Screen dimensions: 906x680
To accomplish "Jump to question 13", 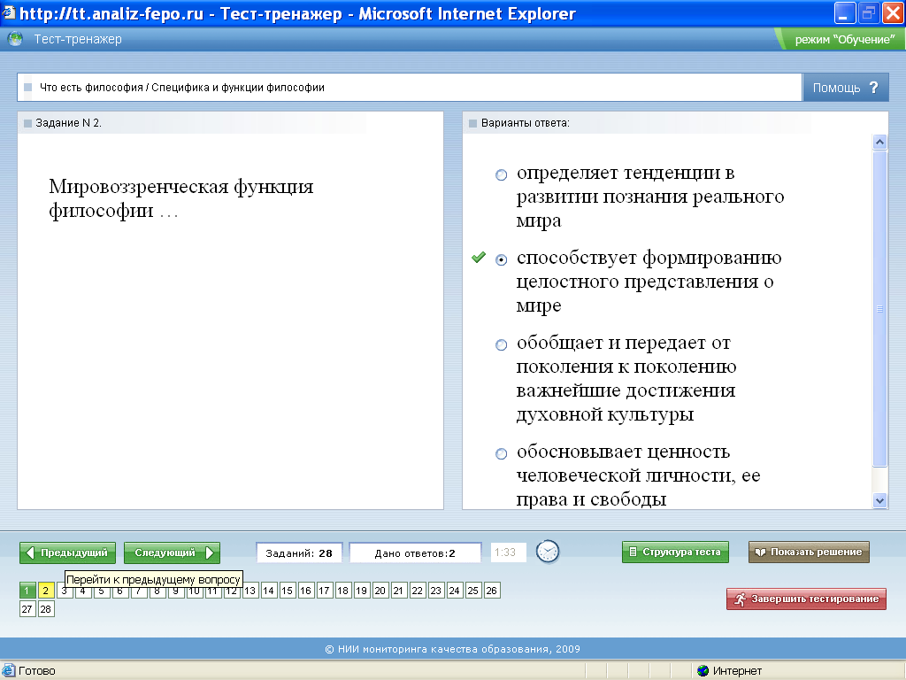I will [250, 591].
